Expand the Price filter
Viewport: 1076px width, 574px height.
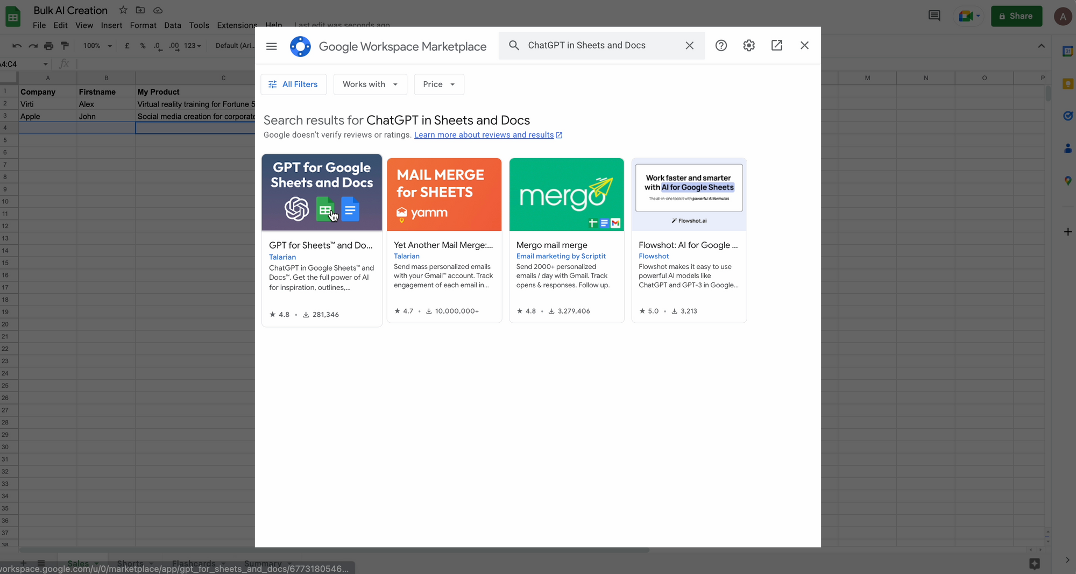click(439, 84)
